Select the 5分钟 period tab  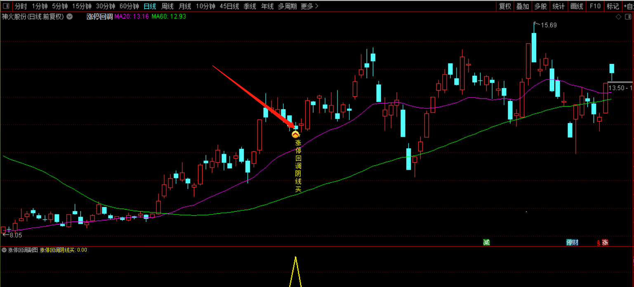pyautogui.click(x=60, y=6)
